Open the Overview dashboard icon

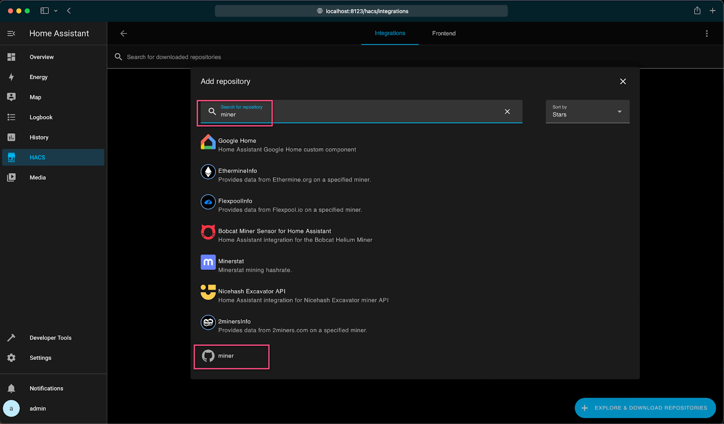coord(11,57)
